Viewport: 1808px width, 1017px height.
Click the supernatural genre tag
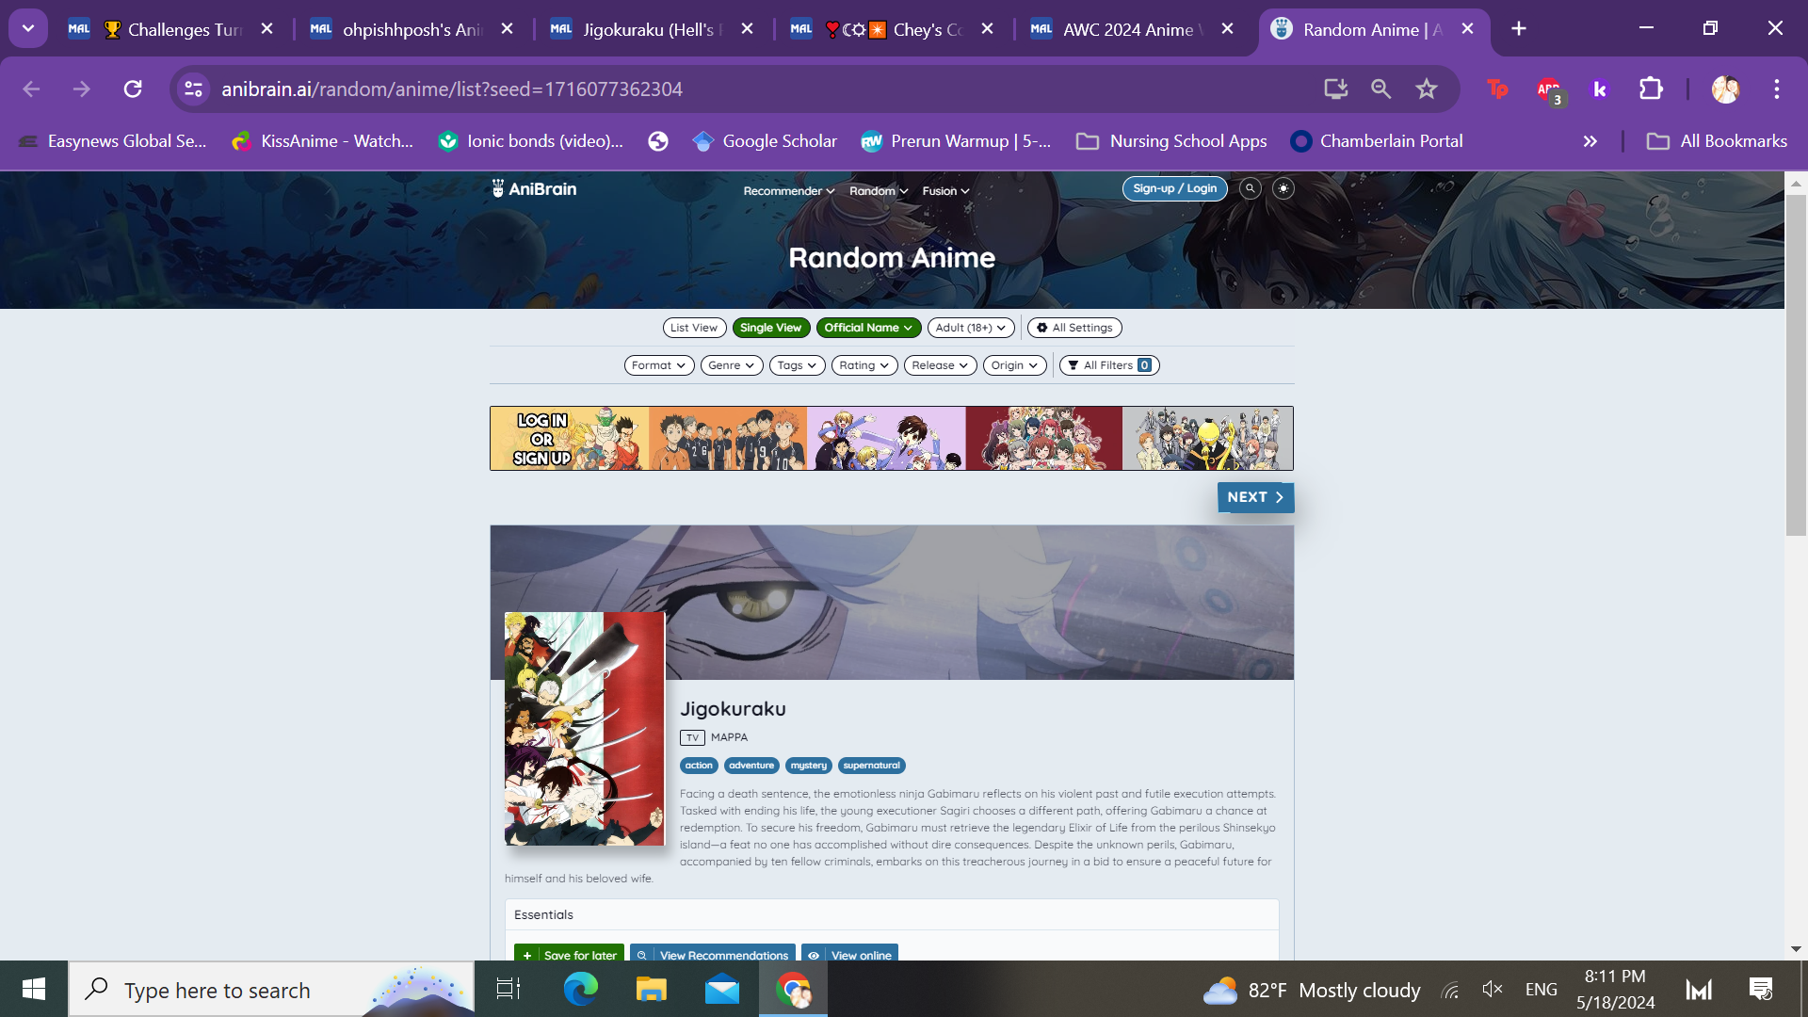click(x=872, y=766)
